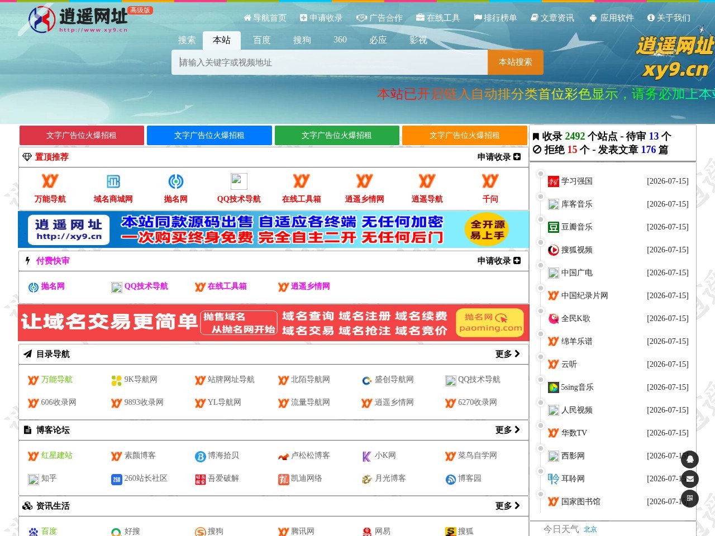Select the 搜狗 search tab
The height and width of the screenshot is (536, 715).
coord(302,40)
